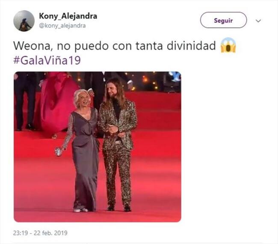
Task: Click the woman's white hair in the photo
Action: (80, 97)
